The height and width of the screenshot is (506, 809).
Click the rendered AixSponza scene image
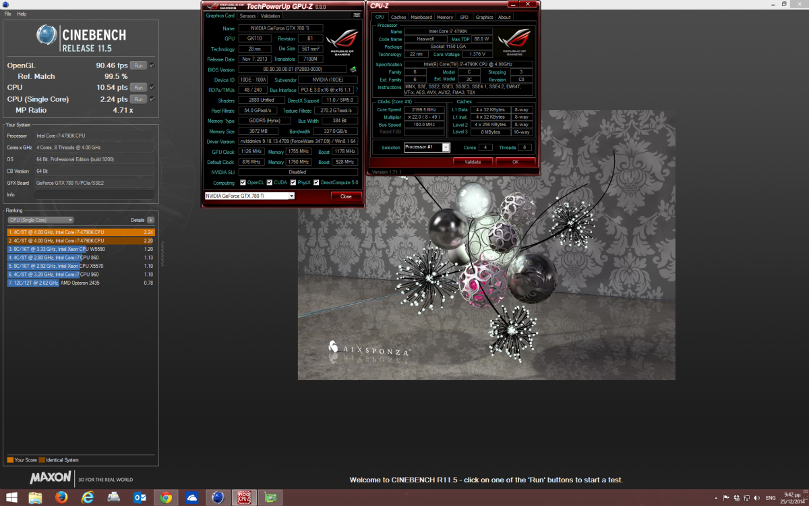pyautogui.click(x=486, y=245)
